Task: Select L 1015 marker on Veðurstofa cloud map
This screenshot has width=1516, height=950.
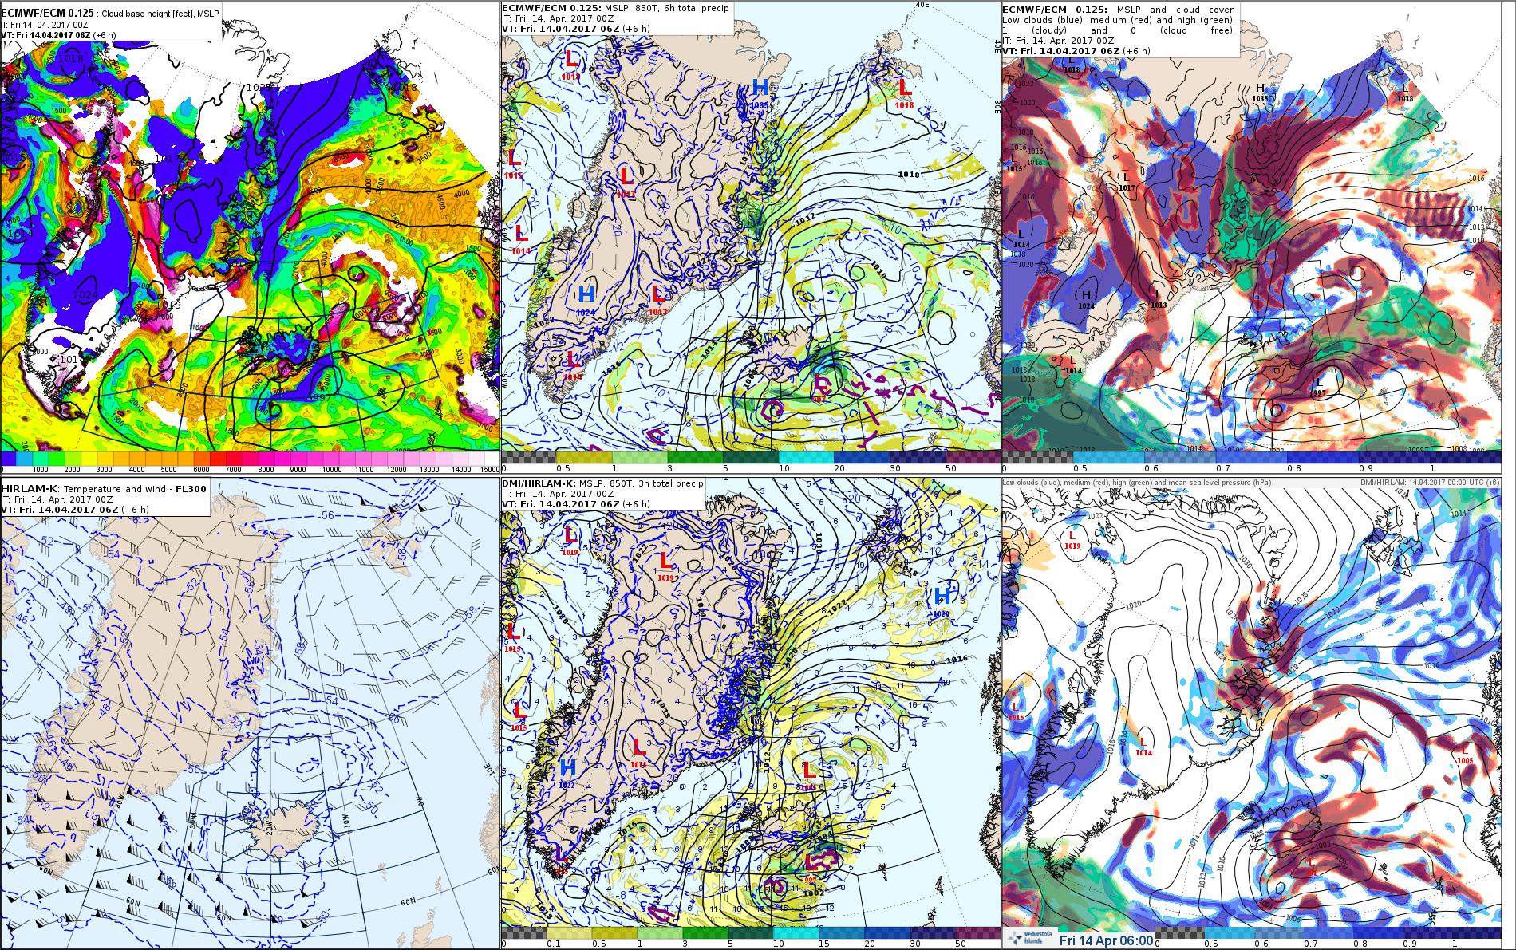Action: tap(1016, 712)
